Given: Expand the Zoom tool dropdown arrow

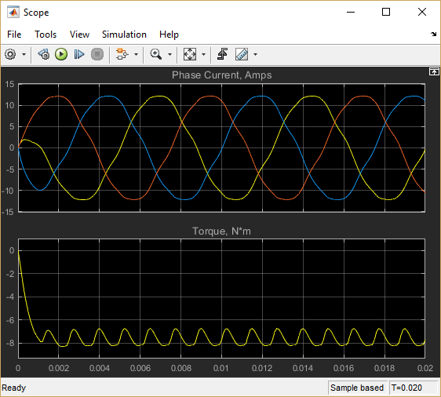Looking at the screenshot, I should coord(169,55).
